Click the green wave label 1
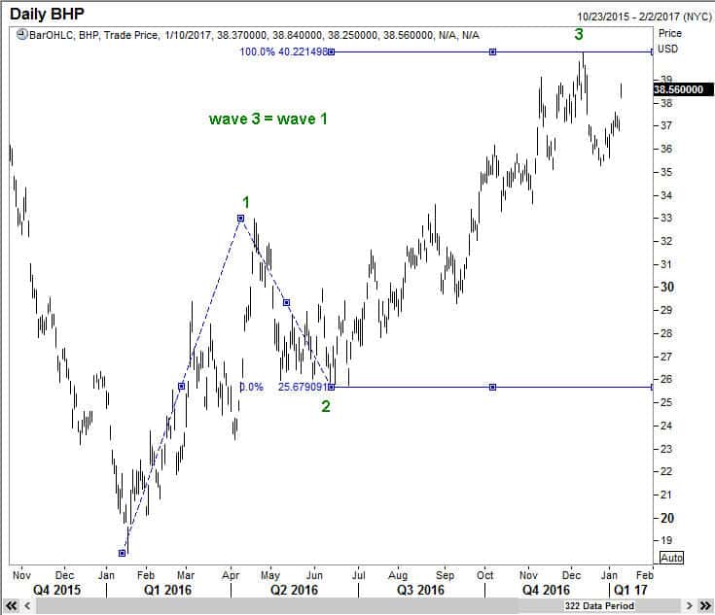 pyautogui.click(x=246, y=202)
